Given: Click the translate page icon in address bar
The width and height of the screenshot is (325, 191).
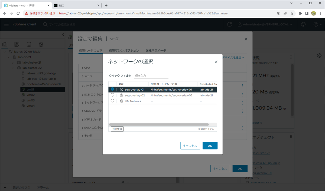Looking at the screenshot, I should point(278,13).
